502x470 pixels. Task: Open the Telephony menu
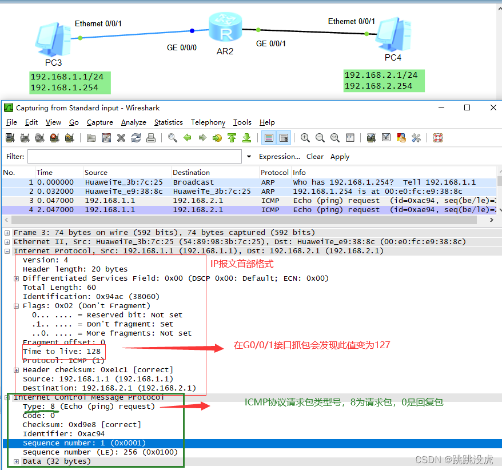208,122
